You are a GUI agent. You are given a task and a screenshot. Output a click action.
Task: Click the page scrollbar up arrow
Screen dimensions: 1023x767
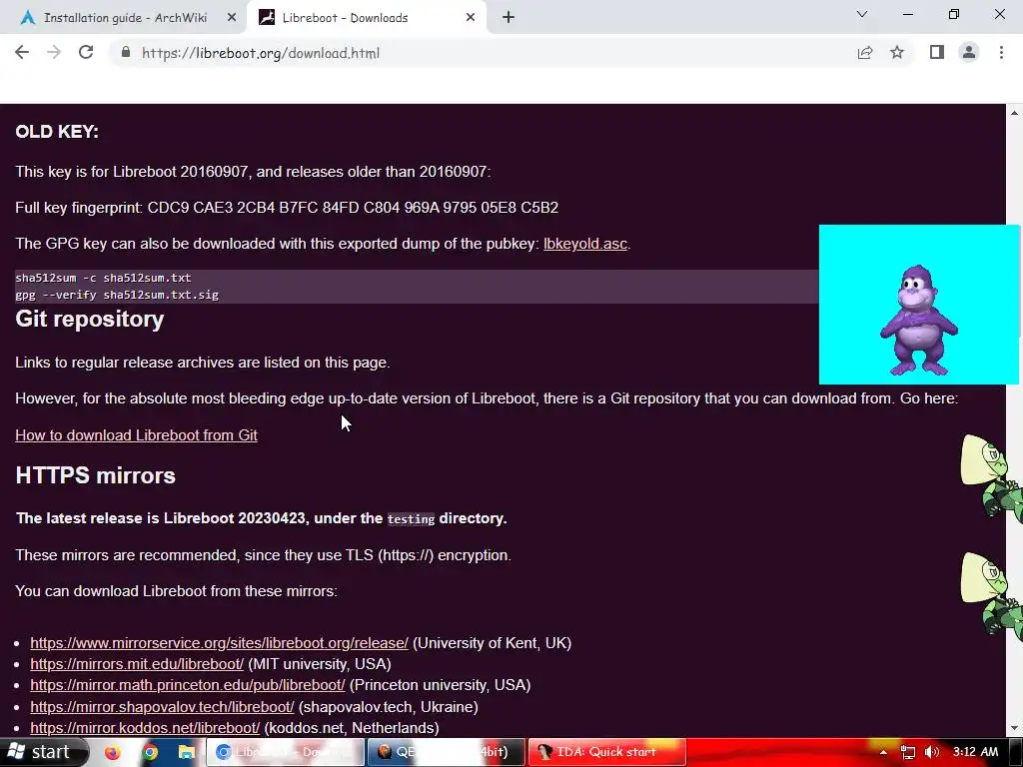click(x=1015, y=113)
